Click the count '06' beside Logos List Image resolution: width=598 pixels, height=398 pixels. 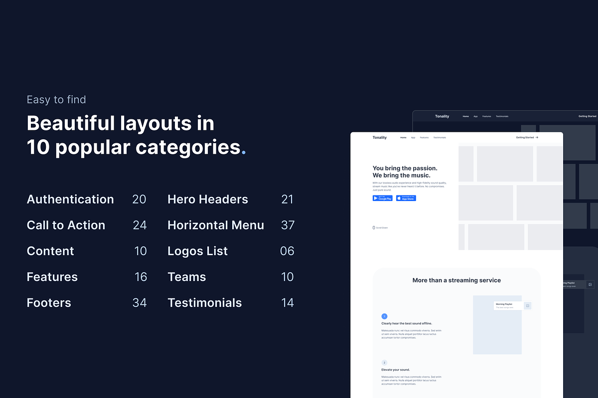point(287,251)
